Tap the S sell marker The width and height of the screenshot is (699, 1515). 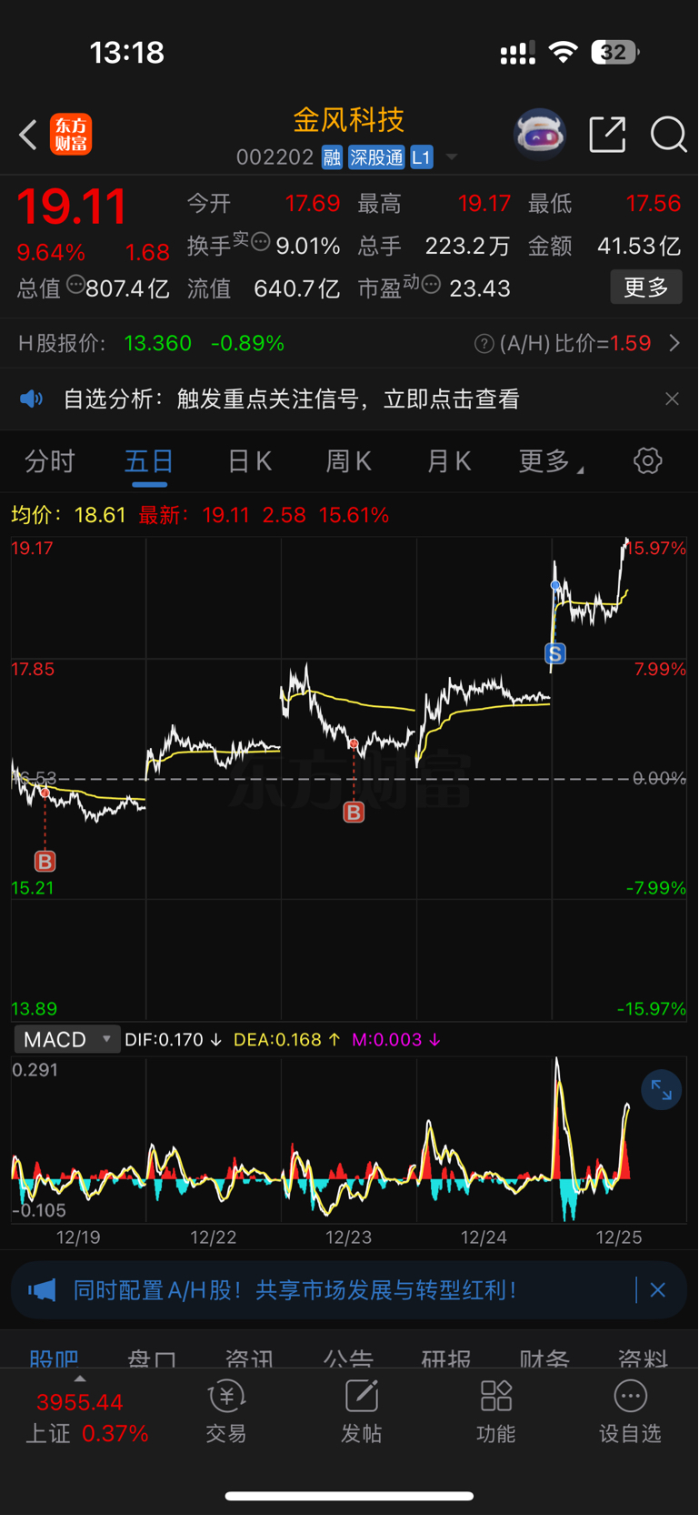555,653
